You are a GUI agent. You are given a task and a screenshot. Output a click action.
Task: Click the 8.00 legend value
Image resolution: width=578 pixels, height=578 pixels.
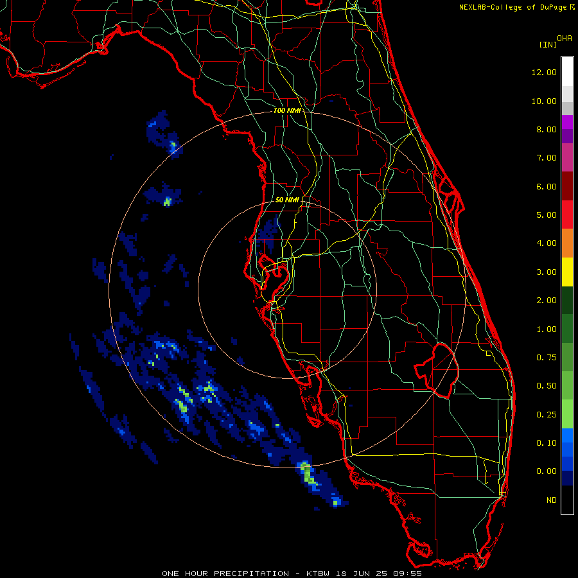click(x=547, y=129)
